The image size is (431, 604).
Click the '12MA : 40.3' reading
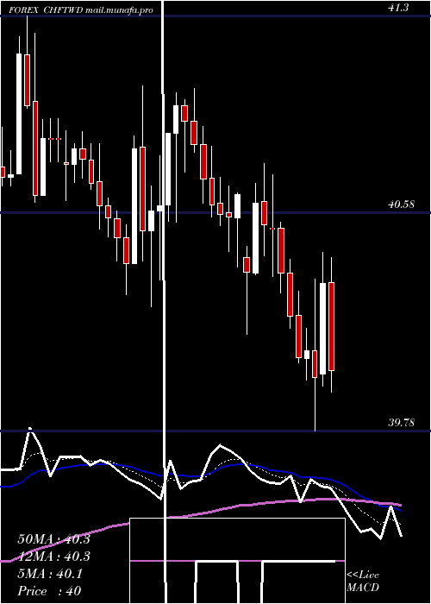53,557
